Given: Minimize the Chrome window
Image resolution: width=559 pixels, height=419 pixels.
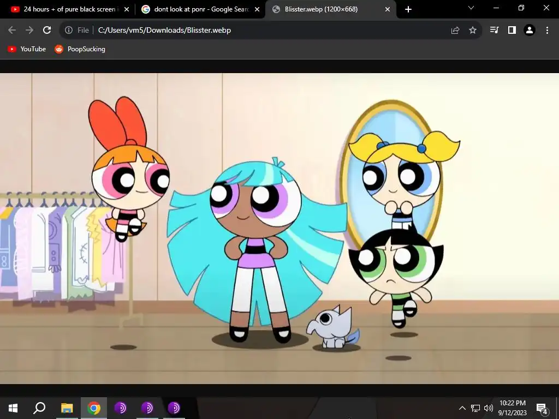Looking at the screenshot, I should pyautogui.click(x=496, y=8).
